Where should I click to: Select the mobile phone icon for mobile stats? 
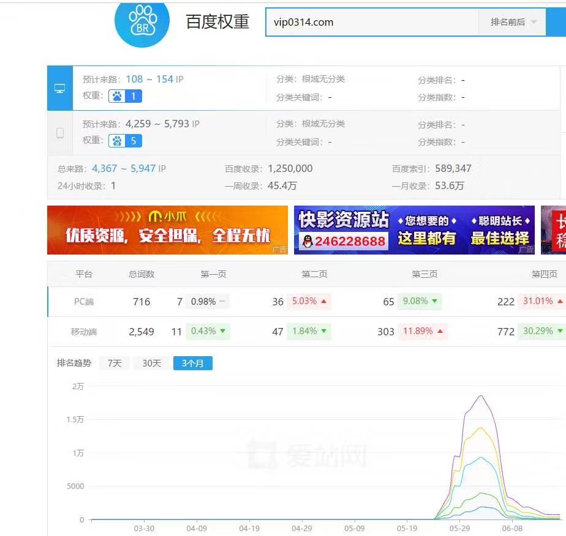tap(59, 132)
